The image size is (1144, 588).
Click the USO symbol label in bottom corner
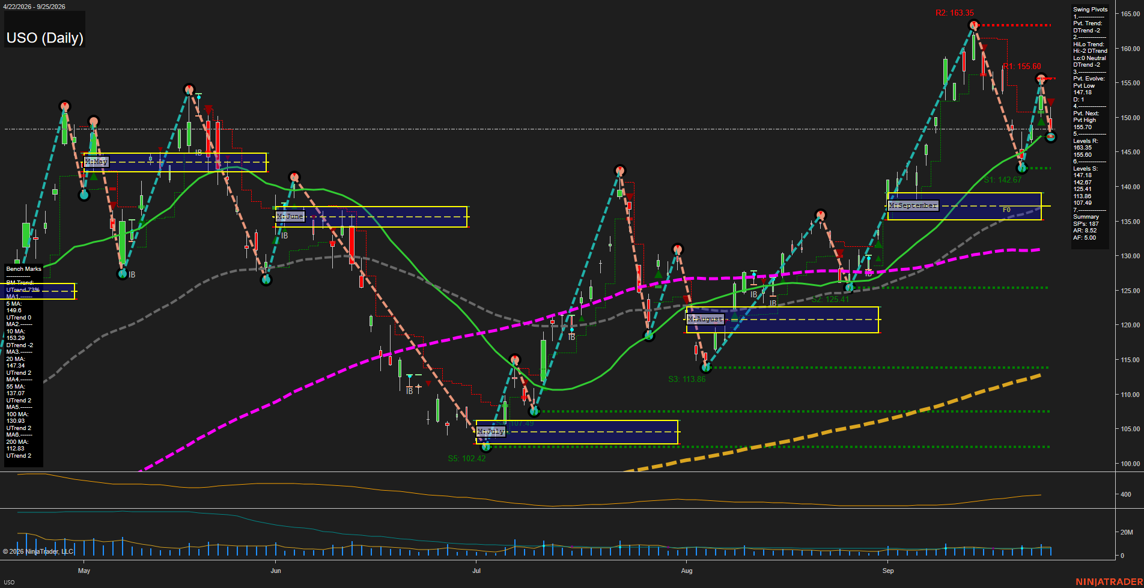[9, 582]
